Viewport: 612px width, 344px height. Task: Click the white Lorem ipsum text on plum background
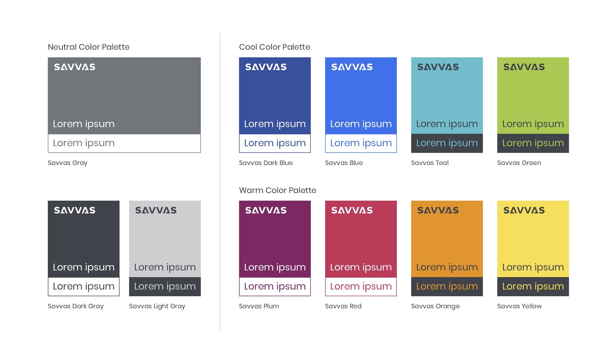pyautogui.click(x=275, y=268)
